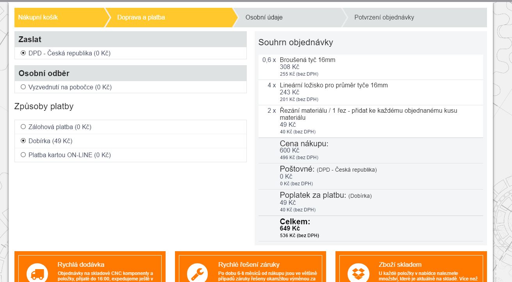
Task: Open Broušená tyč 16mm product item
Action: point(307,60)
